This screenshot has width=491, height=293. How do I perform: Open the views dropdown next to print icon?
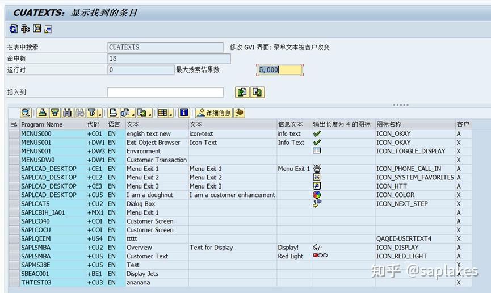click(x=128, y=113)
